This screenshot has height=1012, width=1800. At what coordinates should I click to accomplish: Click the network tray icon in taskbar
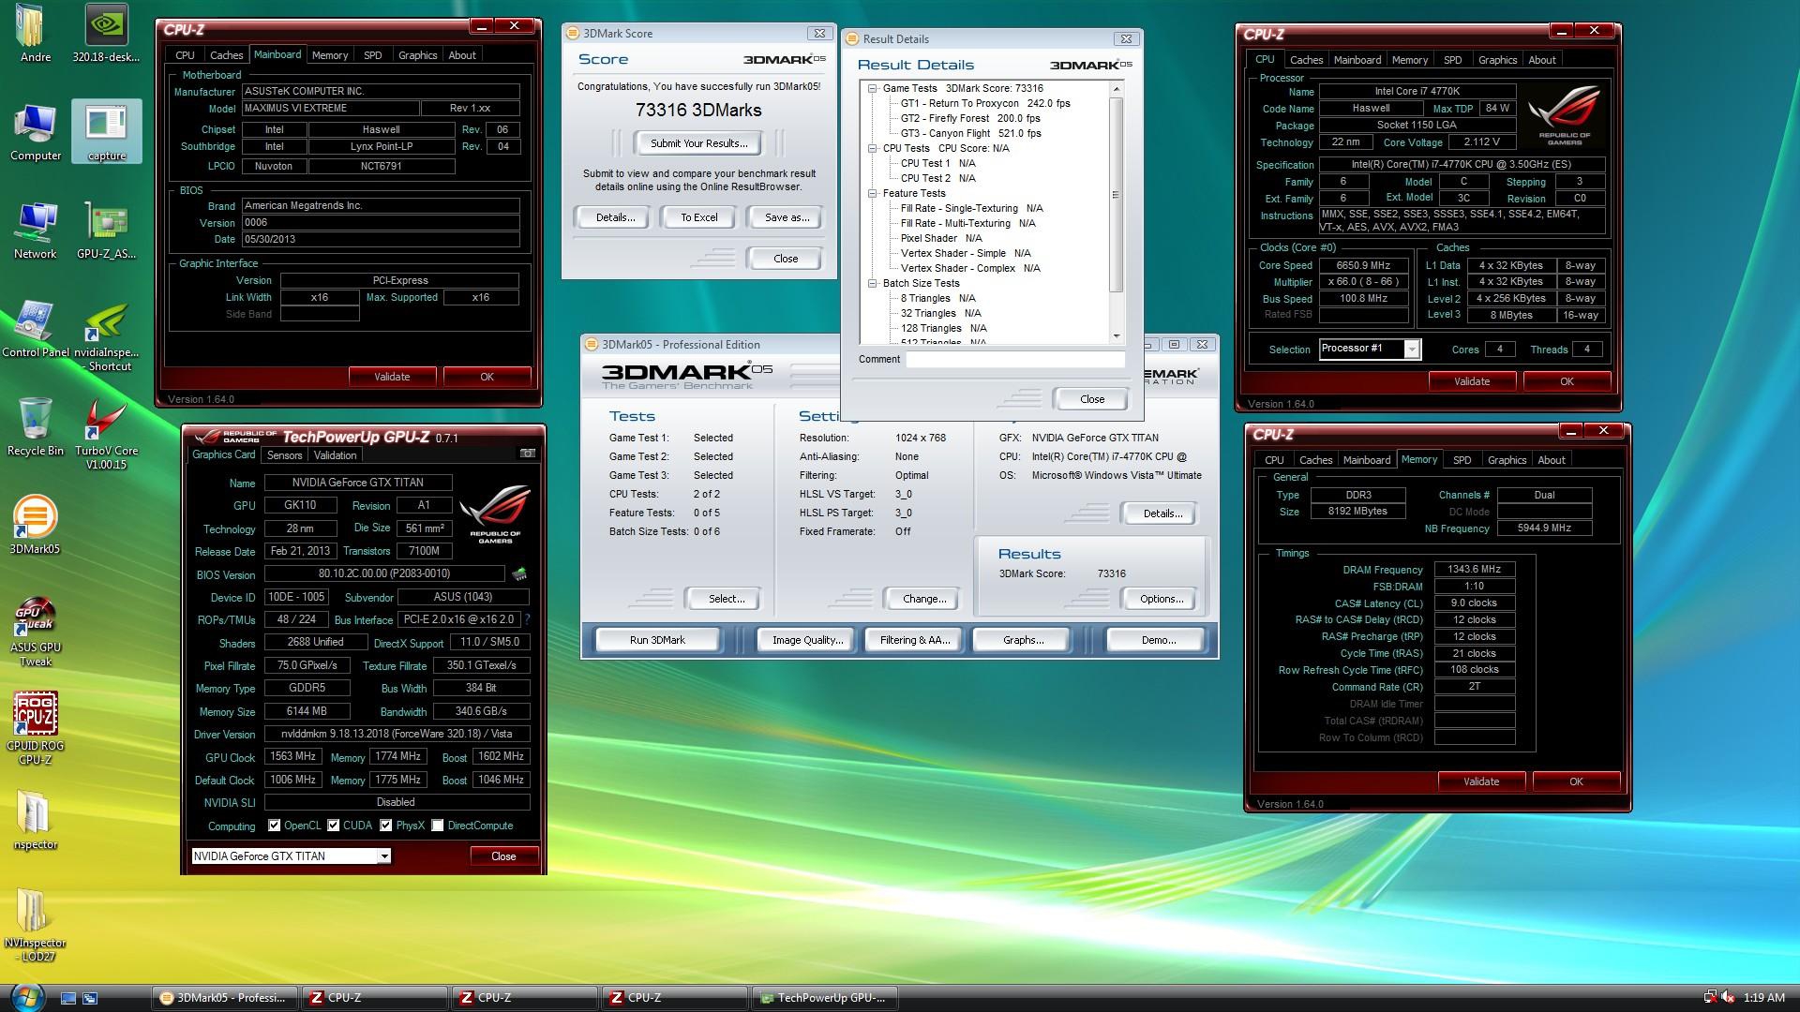point(1710,998)
